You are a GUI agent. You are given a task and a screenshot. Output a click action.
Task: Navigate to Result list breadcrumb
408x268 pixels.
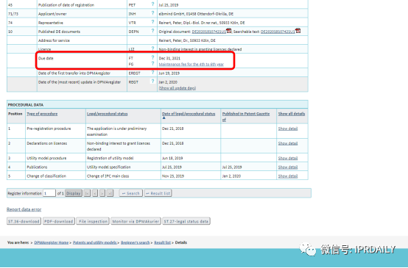pyautogui.click(x=162, y=242)
